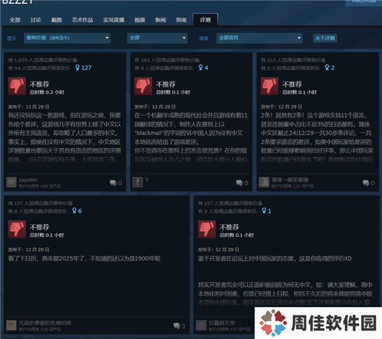Visit 青锋一展笑阑珊's profile link

click(290, 180)
